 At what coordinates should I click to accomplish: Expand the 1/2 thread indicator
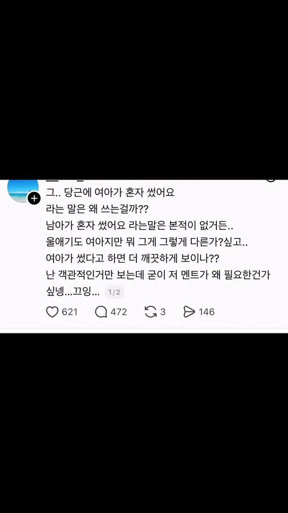point(114,293)
